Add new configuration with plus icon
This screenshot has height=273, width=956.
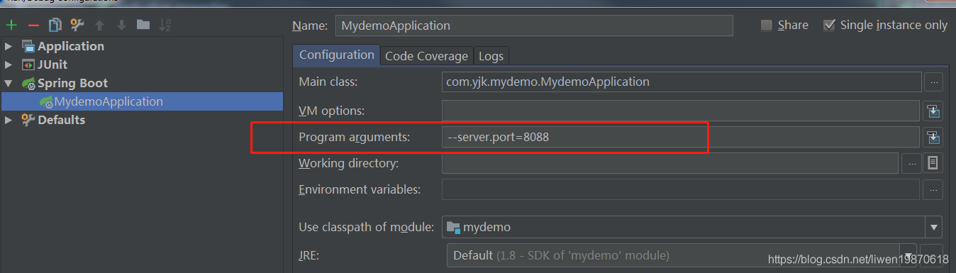click(x=11, y=26)
